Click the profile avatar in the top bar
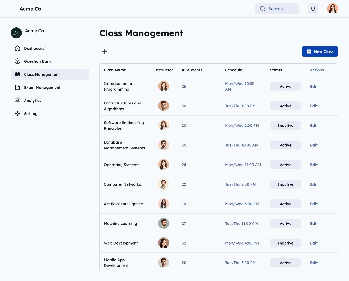This screenshot has width=349, height=281. tap(333, 8)
